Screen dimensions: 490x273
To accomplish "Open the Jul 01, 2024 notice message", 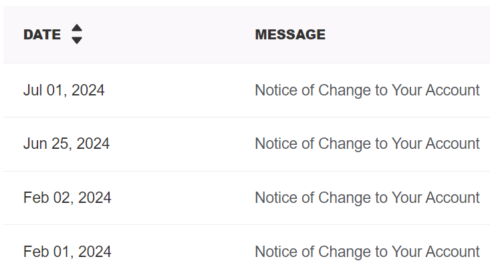I will pos(367,90).
